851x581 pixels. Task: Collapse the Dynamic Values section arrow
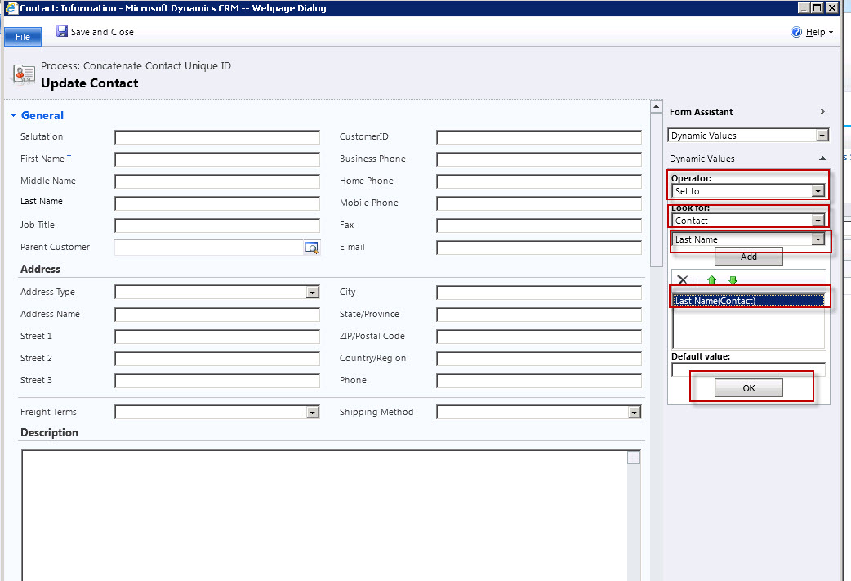coord(822,159)
